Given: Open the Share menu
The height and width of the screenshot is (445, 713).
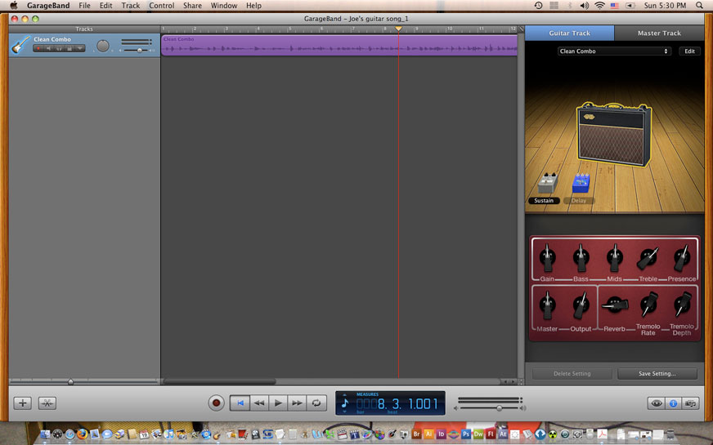Looking at the screenshot, I should click(192, 6).
